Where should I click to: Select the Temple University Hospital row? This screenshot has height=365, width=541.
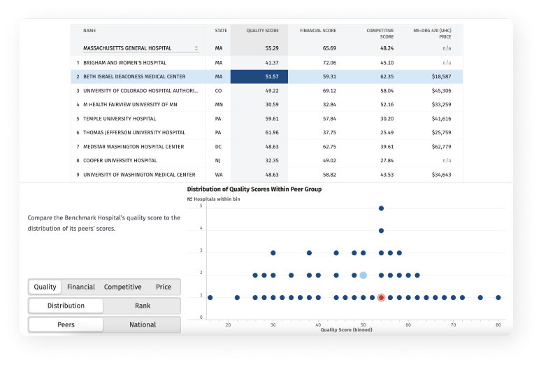[267, 119]
